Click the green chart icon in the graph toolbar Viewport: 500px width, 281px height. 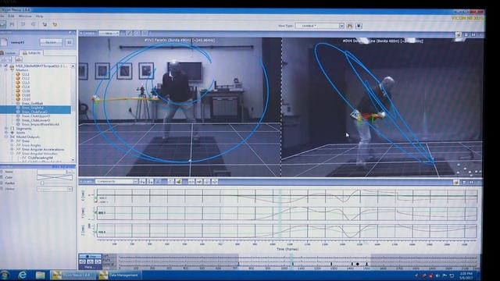click(x=179, y=182)
